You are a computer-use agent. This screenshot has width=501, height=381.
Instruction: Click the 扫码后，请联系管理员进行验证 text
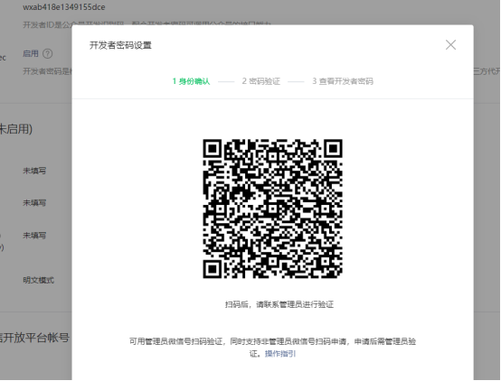pyautogui.click(x=279, y=304)
